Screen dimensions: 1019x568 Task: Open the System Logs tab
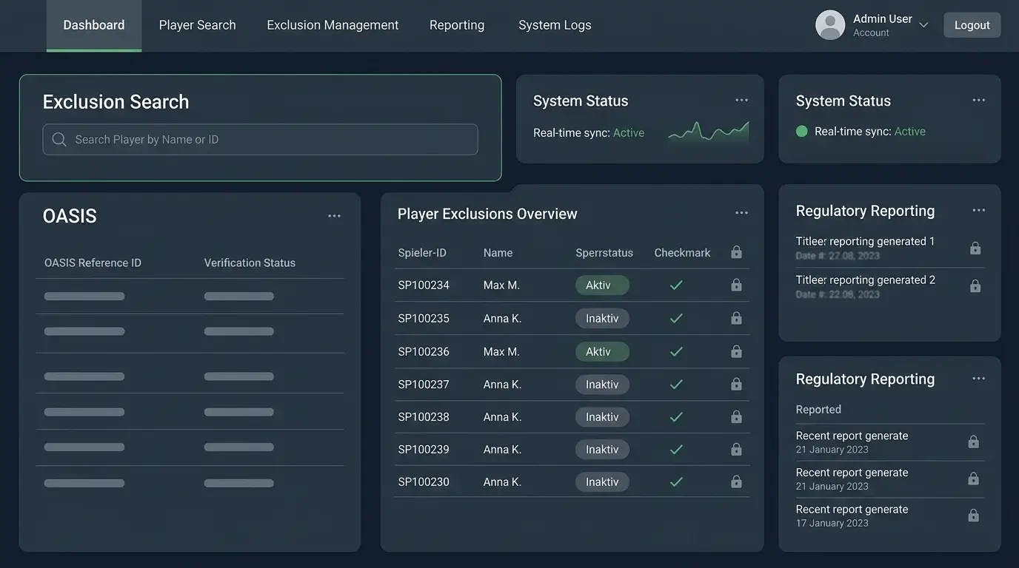(x=555, y=25)
